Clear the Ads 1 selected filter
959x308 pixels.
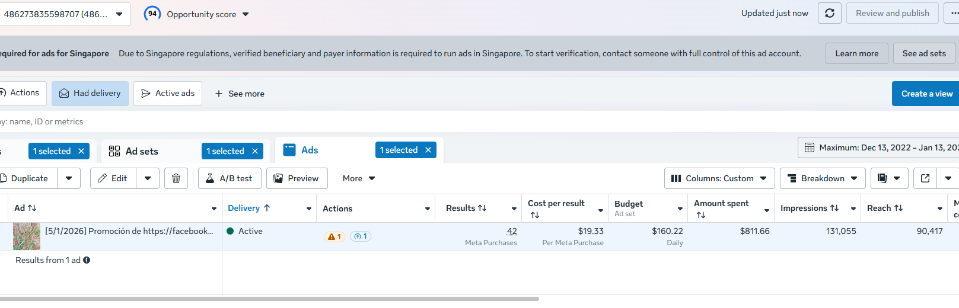point(428,150)
